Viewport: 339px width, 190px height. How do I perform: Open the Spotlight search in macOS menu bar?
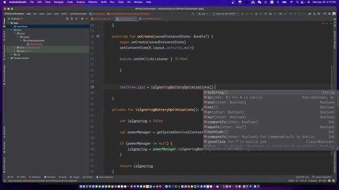[x=297, y=2]
